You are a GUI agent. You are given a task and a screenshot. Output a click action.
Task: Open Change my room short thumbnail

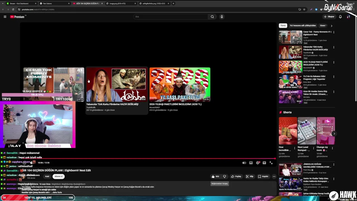coord(326,131)
